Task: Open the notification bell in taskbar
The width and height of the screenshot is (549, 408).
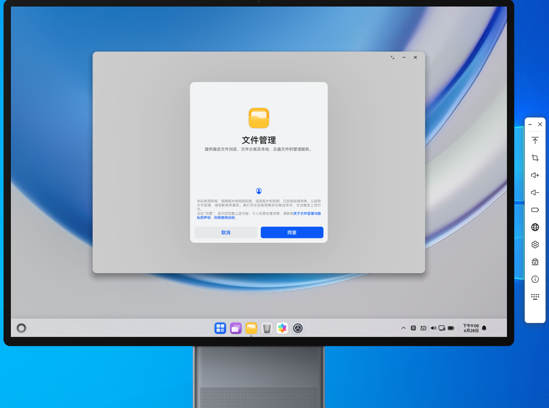Action: click(x=484, y=328)
